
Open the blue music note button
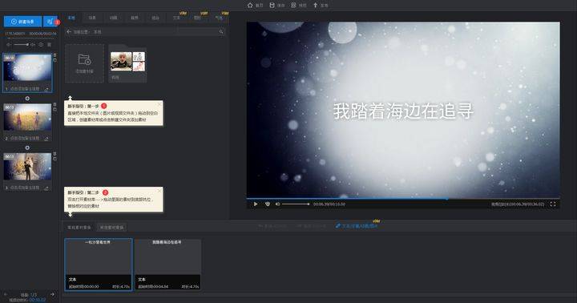pos(50,22)
